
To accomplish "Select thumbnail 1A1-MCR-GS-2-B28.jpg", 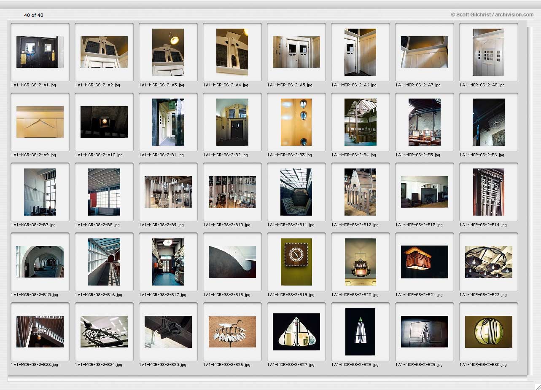I will 360,332.
